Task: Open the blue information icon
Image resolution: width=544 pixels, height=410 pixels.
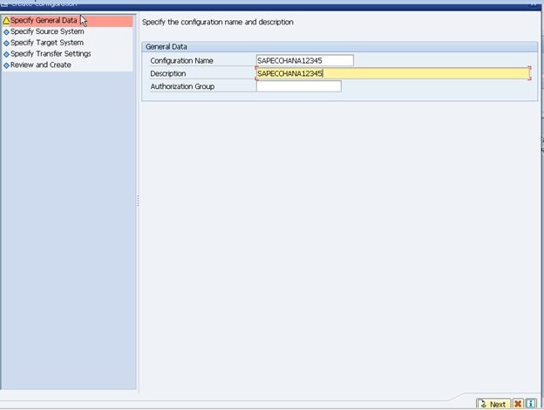Action: pyautogui.click(x=530, y=404)
